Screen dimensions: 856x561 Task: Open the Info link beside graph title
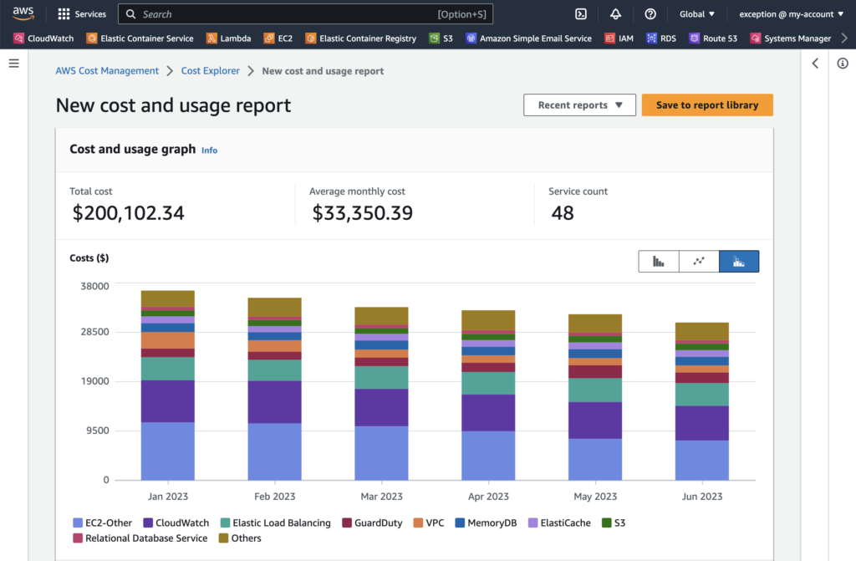(x=209, y=150)
